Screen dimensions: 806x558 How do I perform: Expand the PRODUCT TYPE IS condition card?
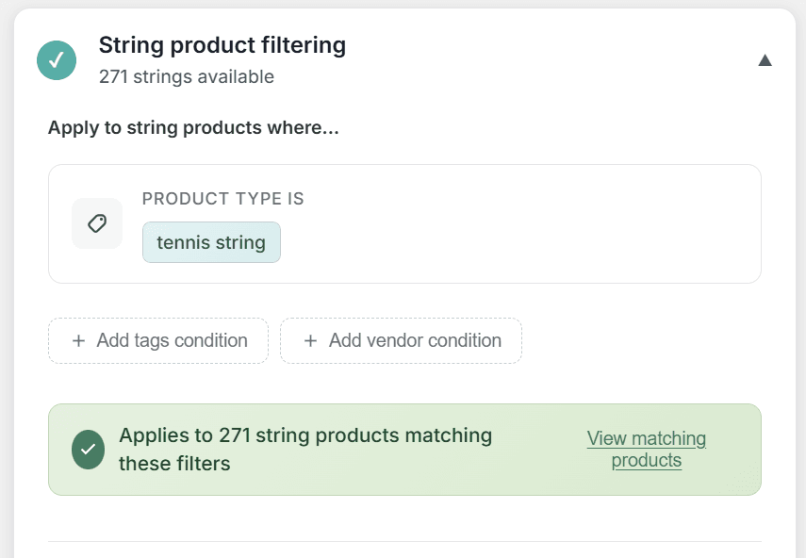click(x=403, y=223)
